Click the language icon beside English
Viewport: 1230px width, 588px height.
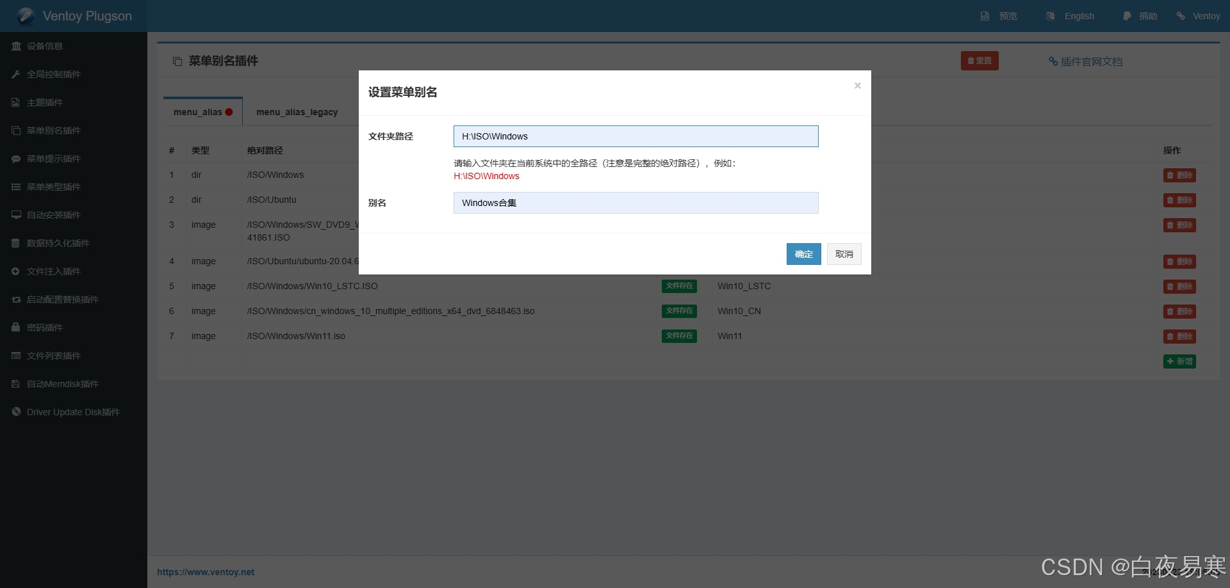point(1050,16)
